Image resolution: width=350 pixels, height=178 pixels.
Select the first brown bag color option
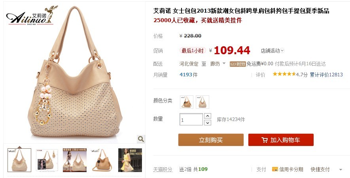point(187,102)
